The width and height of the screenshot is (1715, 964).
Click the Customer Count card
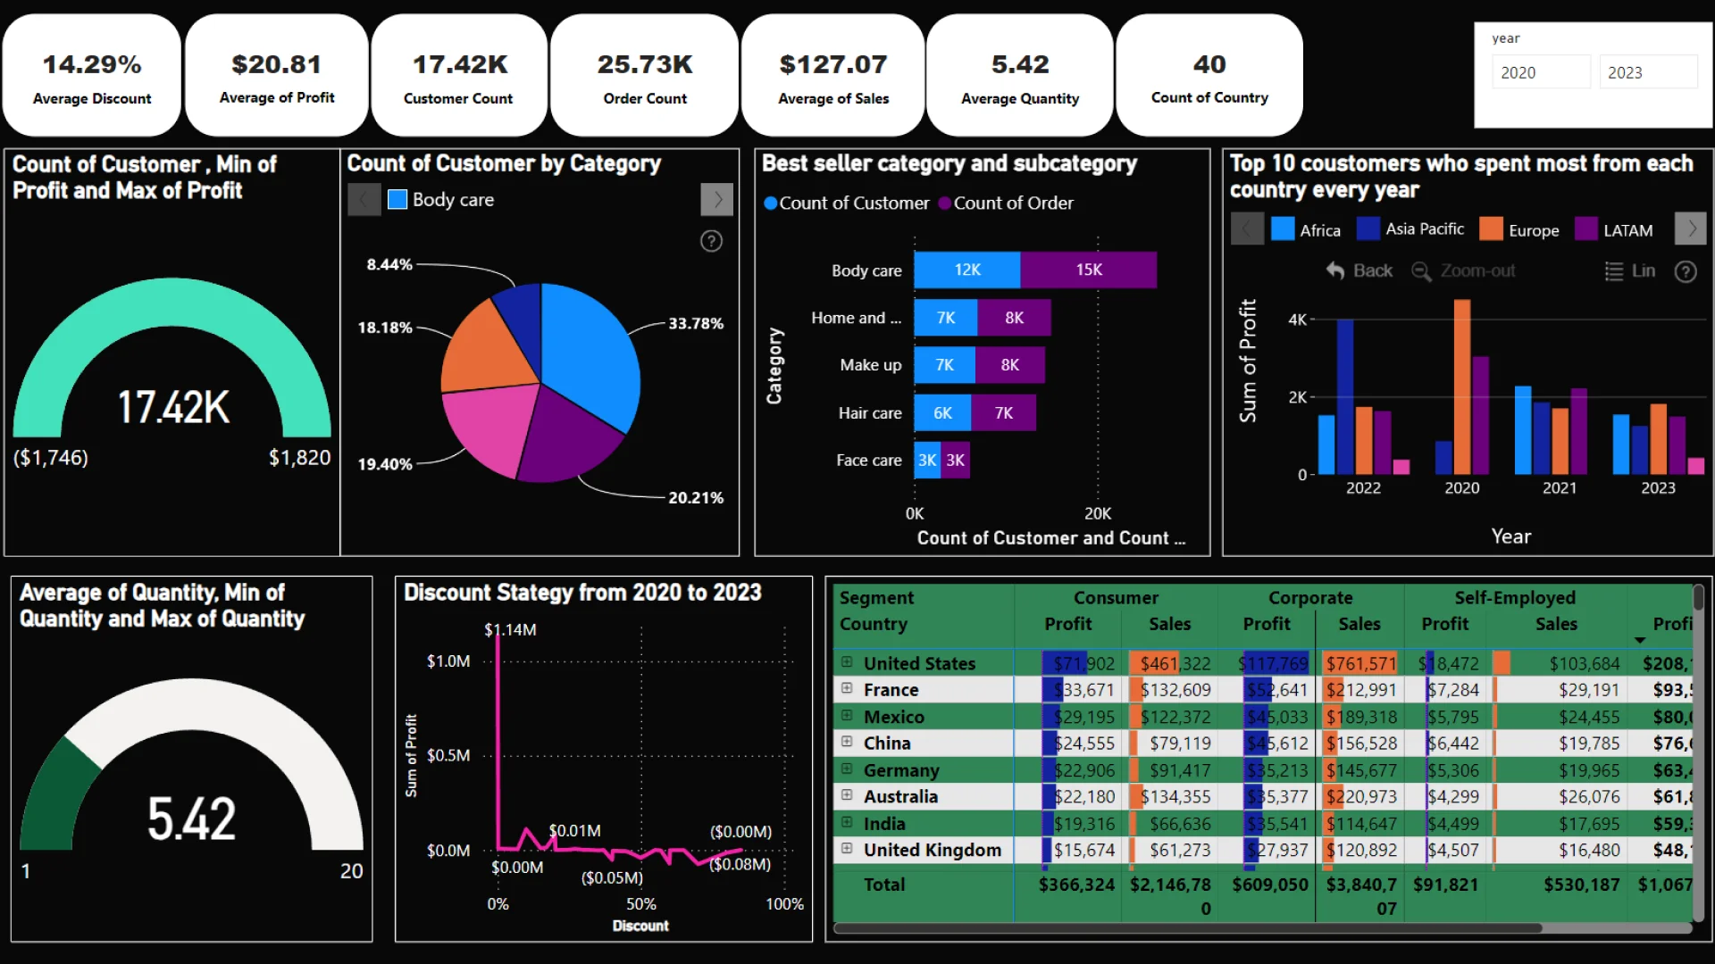coord(458,75)
